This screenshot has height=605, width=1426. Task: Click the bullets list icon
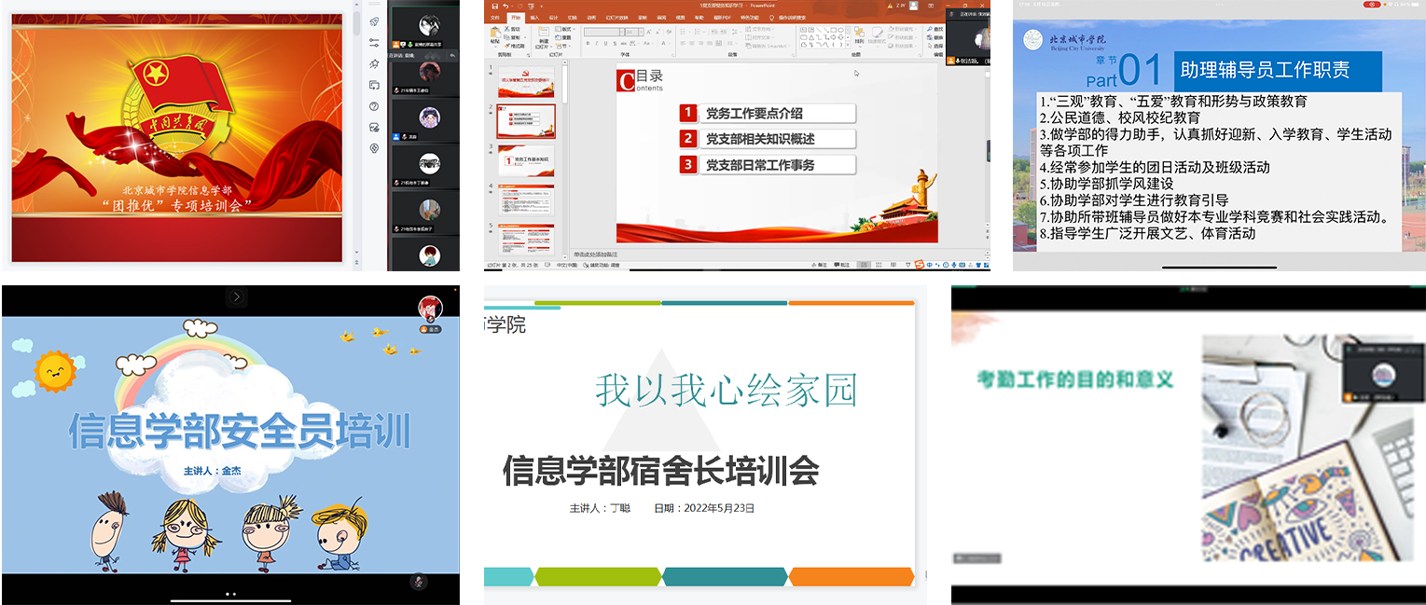point(683,32)
